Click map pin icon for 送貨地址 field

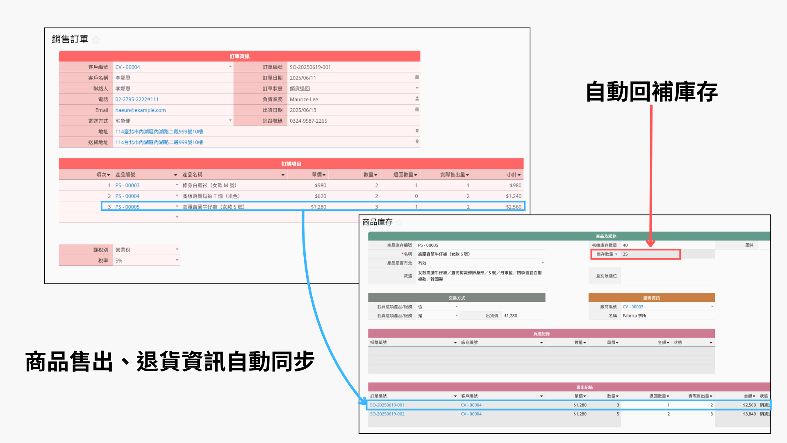(x=417, y=142)
